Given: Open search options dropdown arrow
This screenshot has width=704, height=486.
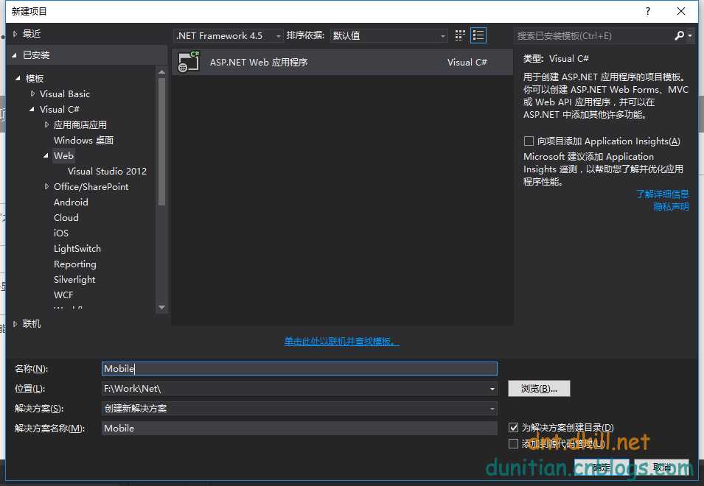Looking at the screenshot, I should (x=690, y=35).
